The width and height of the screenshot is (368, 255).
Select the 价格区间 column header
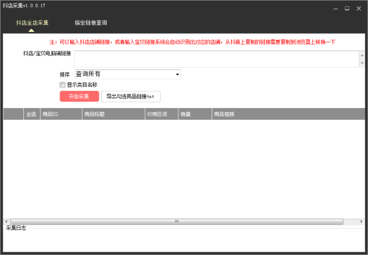pyautogui.click(x=160, y=114)
